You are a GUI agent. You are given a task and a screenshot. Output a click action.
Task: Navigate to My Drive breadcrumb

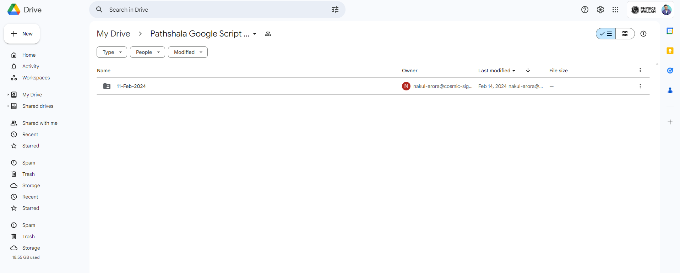(114, 34)
